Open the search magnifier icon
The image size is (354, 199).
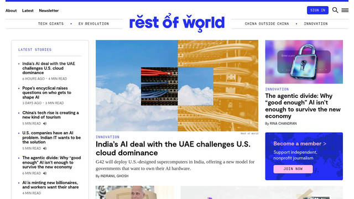pyautogui.click(x=335, y=10)
